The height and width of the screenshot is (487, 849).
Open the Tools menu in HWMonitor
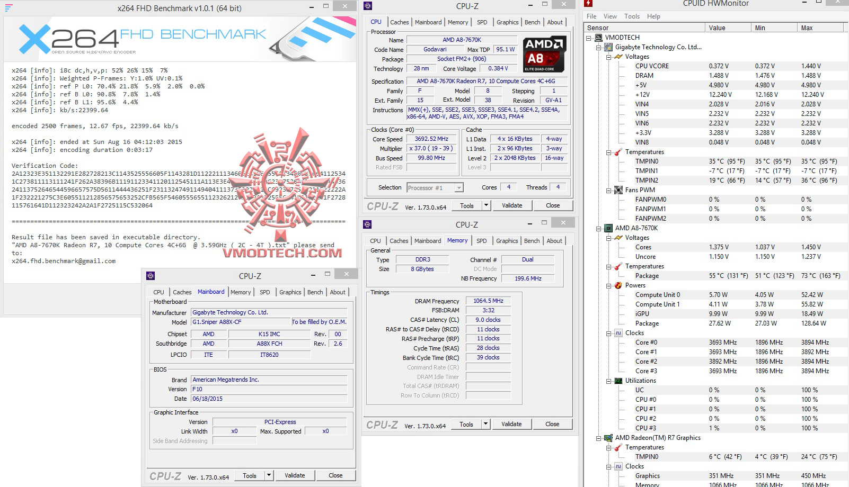(x=632, y=16)
